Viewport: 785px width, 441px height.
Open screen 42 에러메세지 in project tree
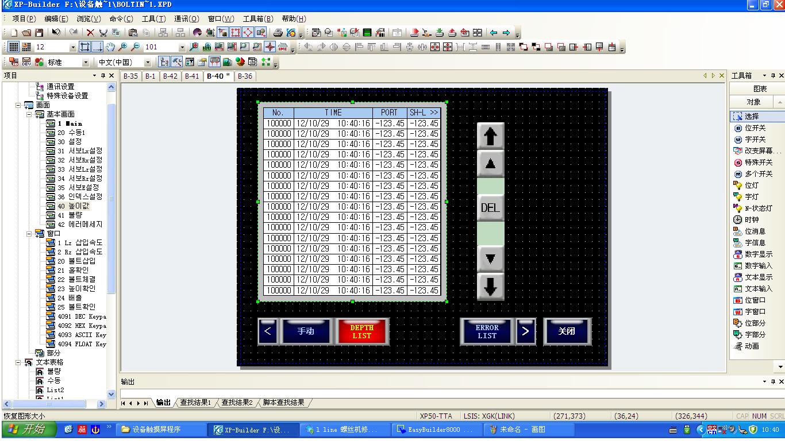point(79,225)
